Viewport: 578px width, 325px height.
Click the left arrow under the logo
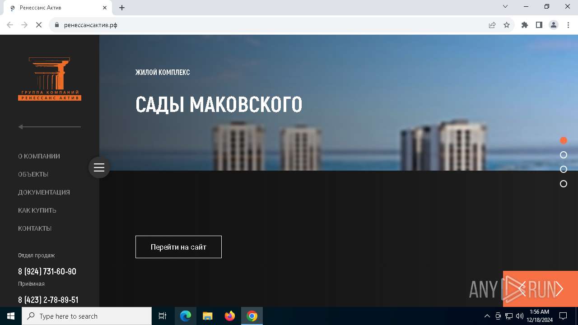50,127
